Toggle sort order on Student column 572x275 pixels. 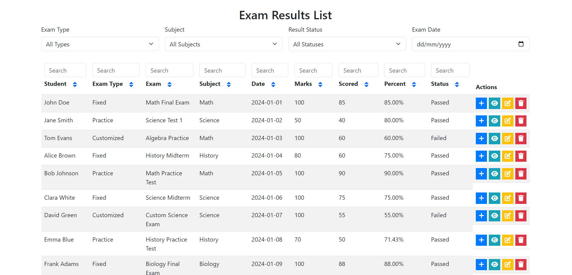(75, 84)
